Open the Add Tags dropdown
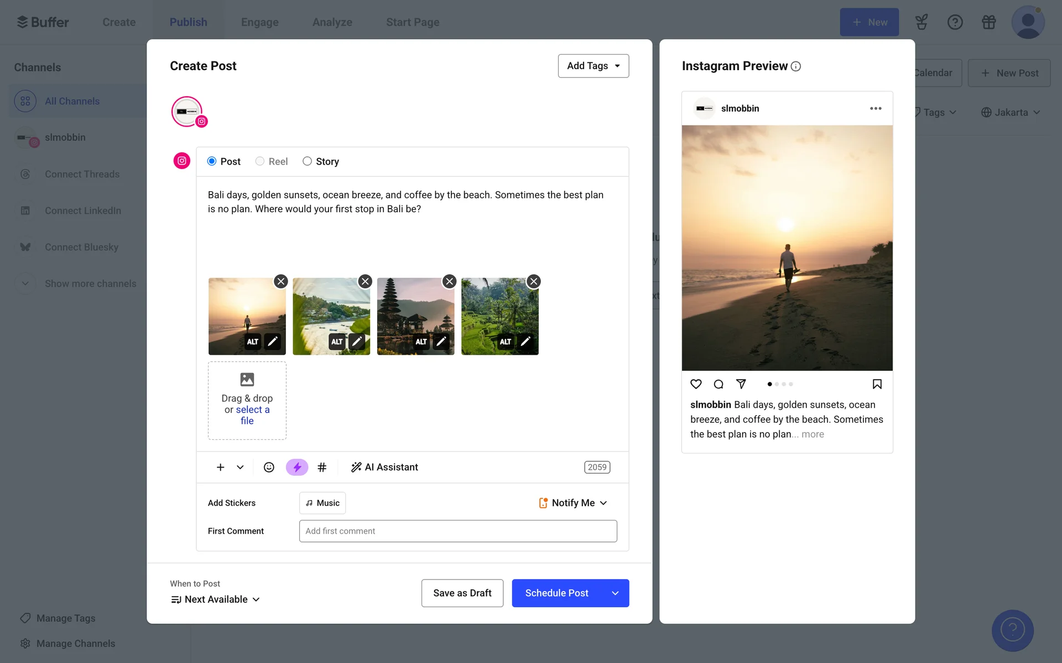This screenshot has height=663, width=1062. [593, 66]
